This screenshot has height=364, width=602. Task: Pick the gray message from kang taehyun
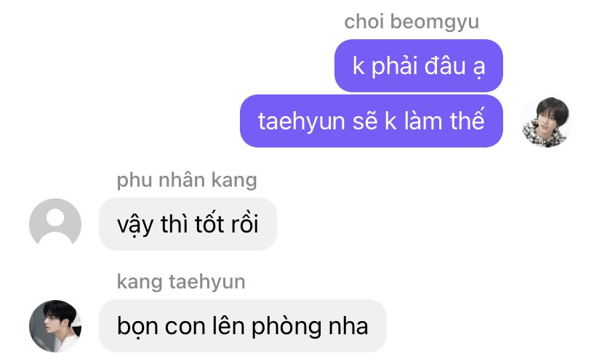pos(243,326)
